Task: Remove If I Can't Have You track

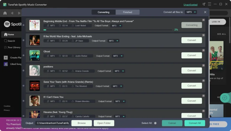Action: pos(203,95)
